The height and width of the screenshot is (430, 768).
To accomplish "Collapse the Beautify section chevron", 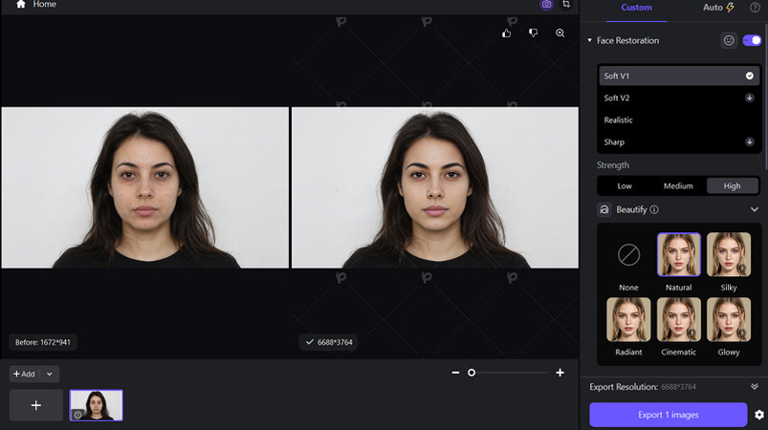I will pos(755,209).
